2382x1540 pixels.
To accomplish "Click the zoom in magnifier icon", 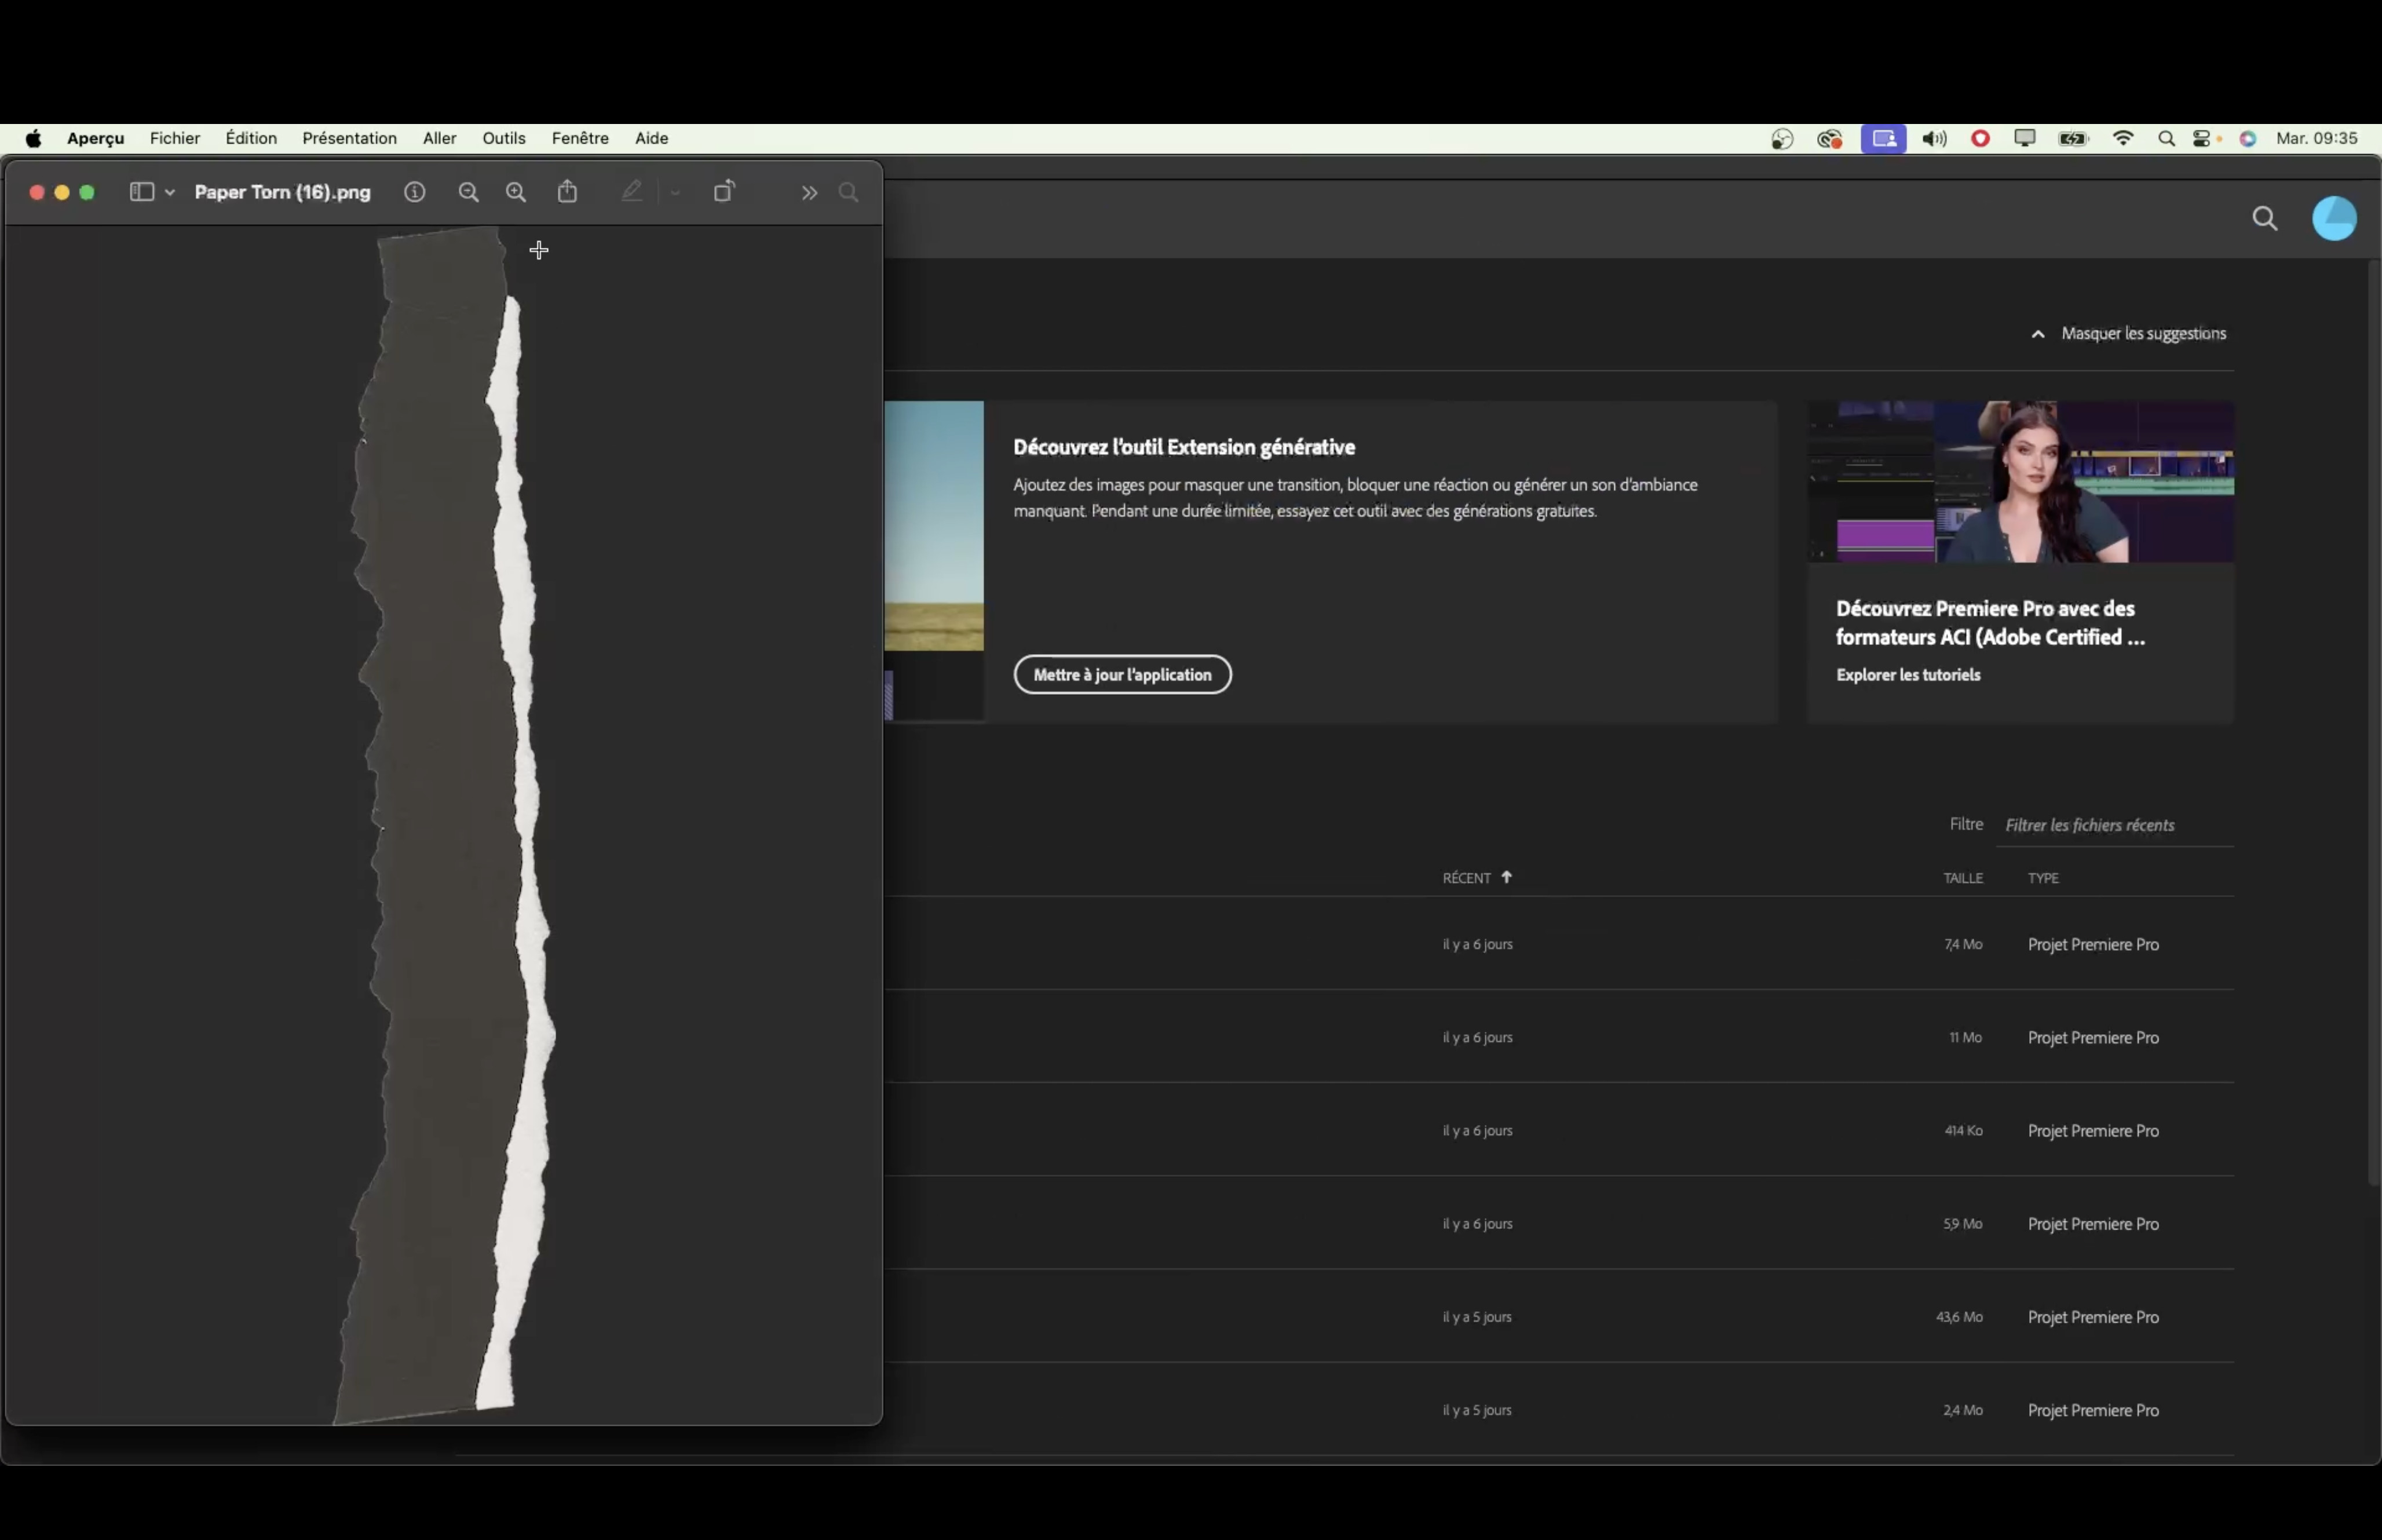I will [x=516, y=192].
